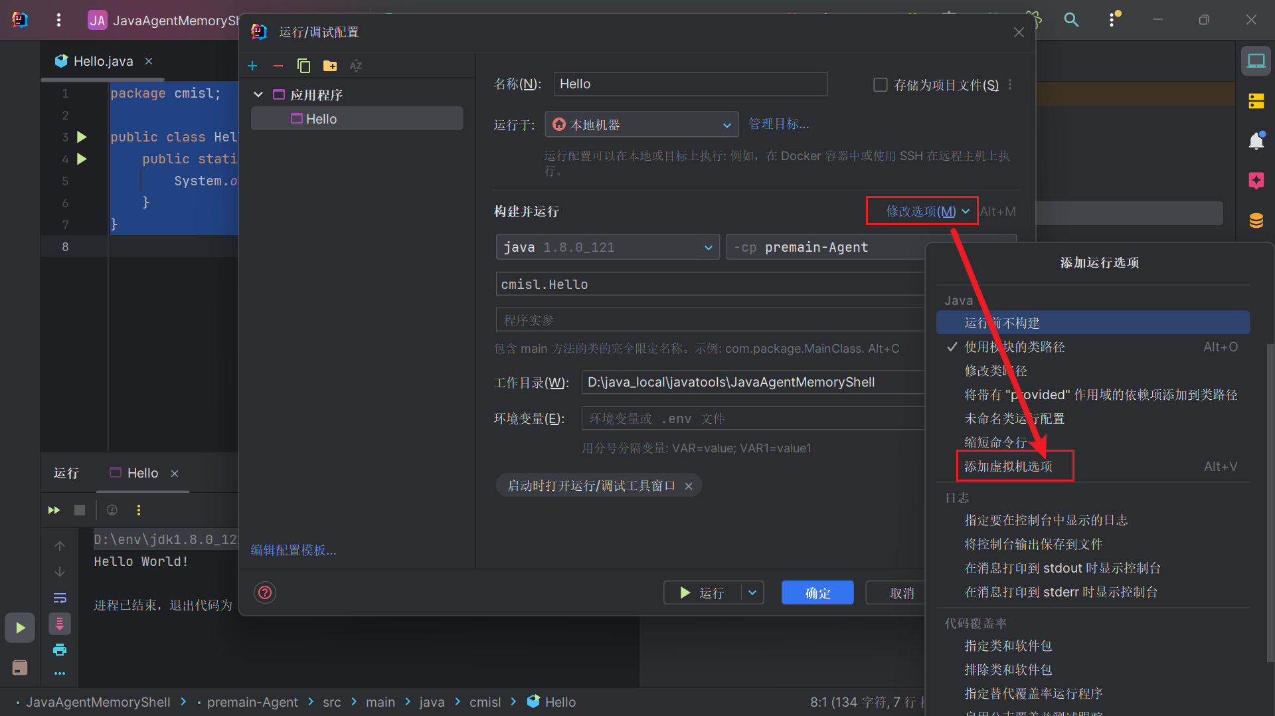
Task: Select the do not build before run option
Action: [1093, 323]
